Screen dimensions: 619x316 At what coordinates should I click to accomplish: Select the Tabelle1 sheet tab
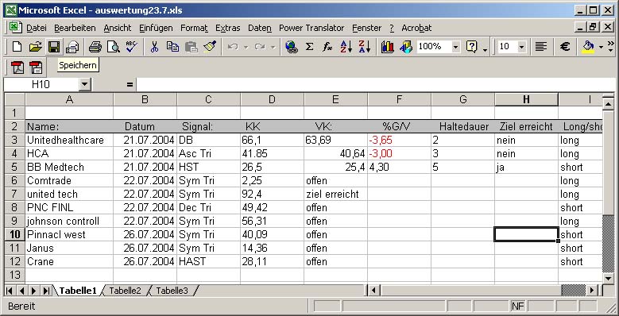coord(78,291)
